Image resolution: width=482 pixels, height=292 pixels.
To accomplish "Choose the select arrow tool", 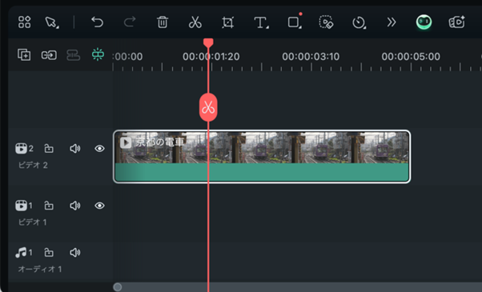I will point(51,22).
